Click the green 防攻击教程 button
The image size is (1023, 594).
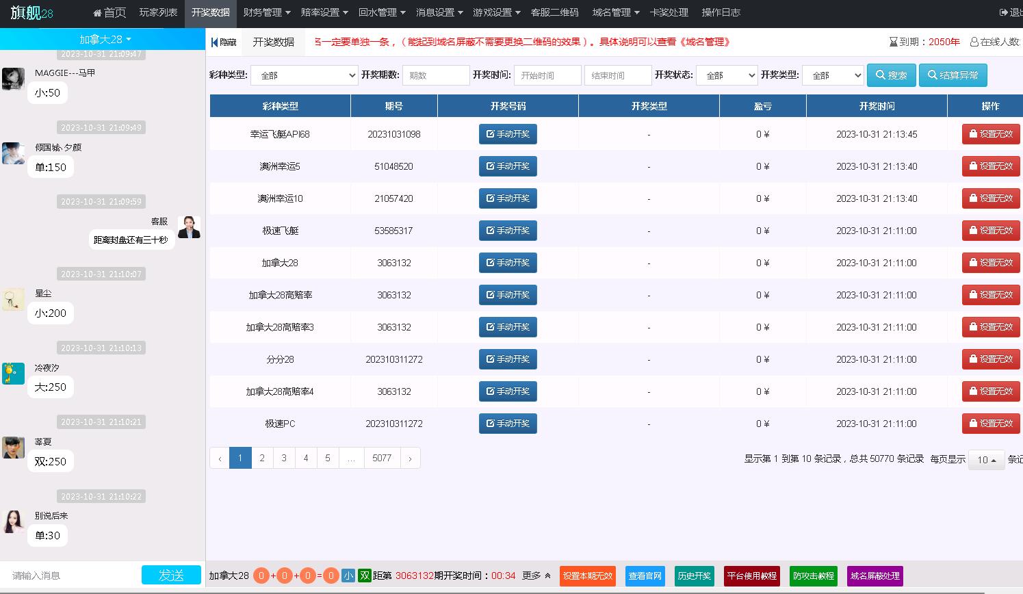813,576
